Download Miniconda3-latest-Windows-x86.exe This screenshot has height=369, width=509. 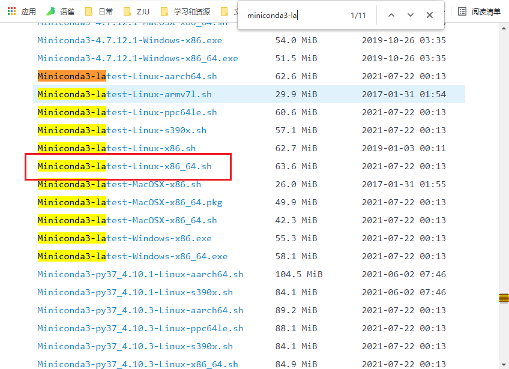pyautogui.click(x=124, y=238)
